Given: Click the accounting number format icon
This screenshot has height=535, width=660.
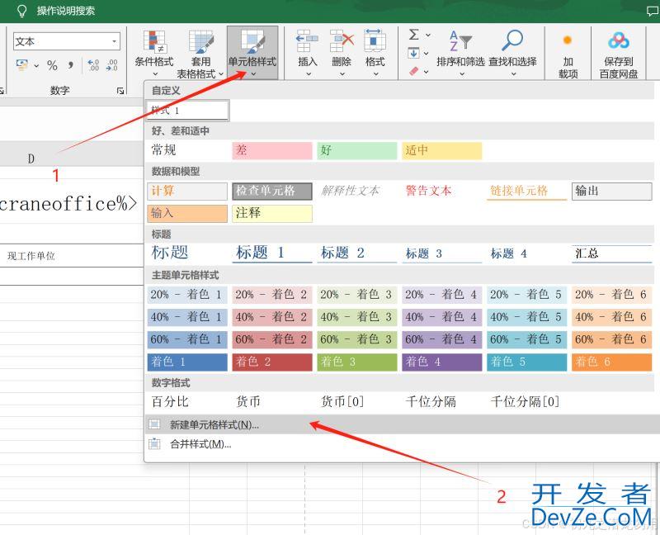Looking at the screenshot, I should [x=22, y=65].
